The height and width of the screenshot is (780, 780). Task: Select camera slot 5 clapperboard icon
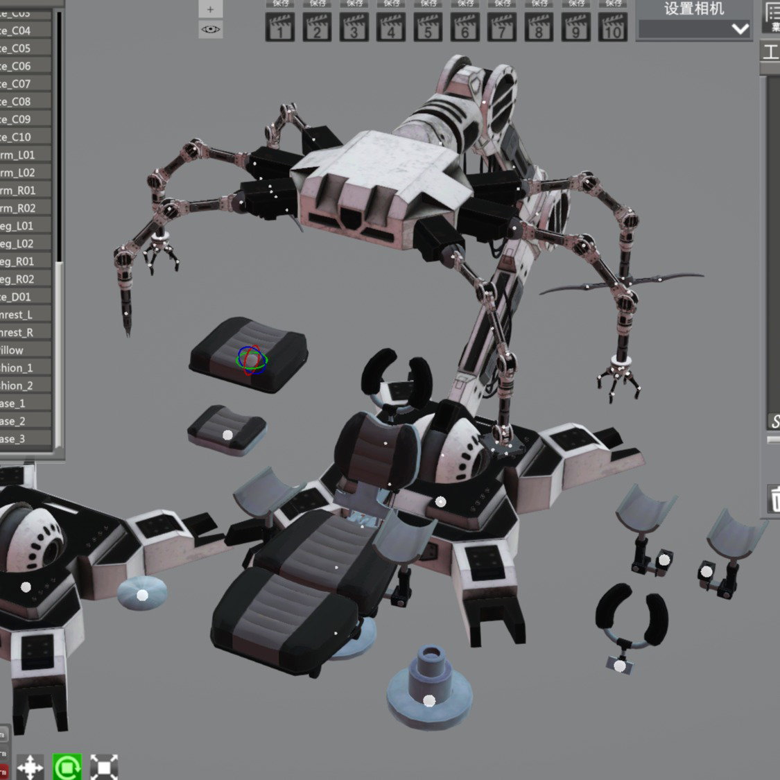tap(428, 27)
